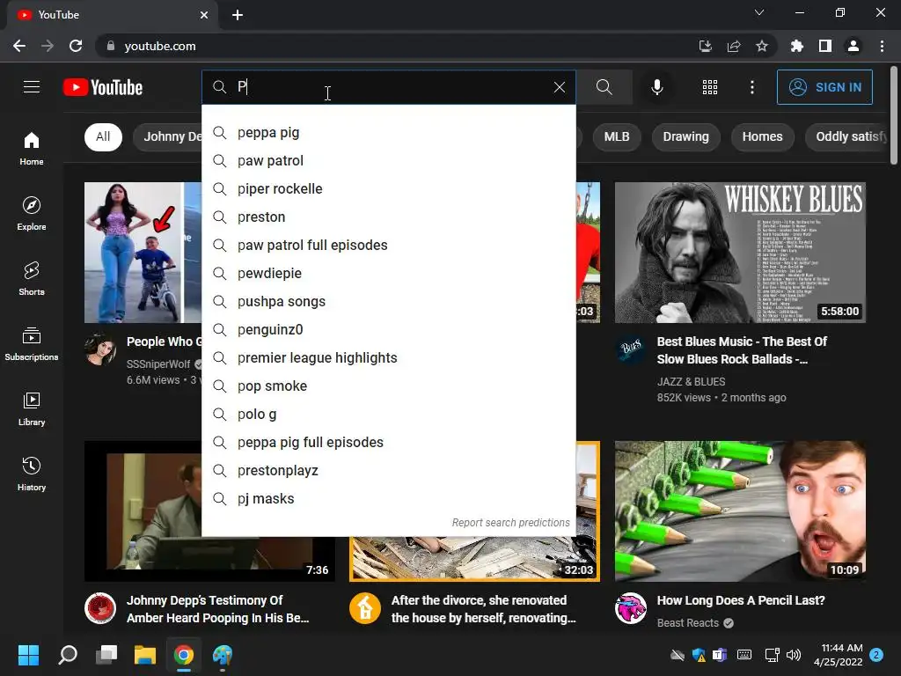Image resolution: width=901 pixels, height=676 pixels.
Task: Choose the 'pewdiepie' suggestion
Action: point(388,274)
